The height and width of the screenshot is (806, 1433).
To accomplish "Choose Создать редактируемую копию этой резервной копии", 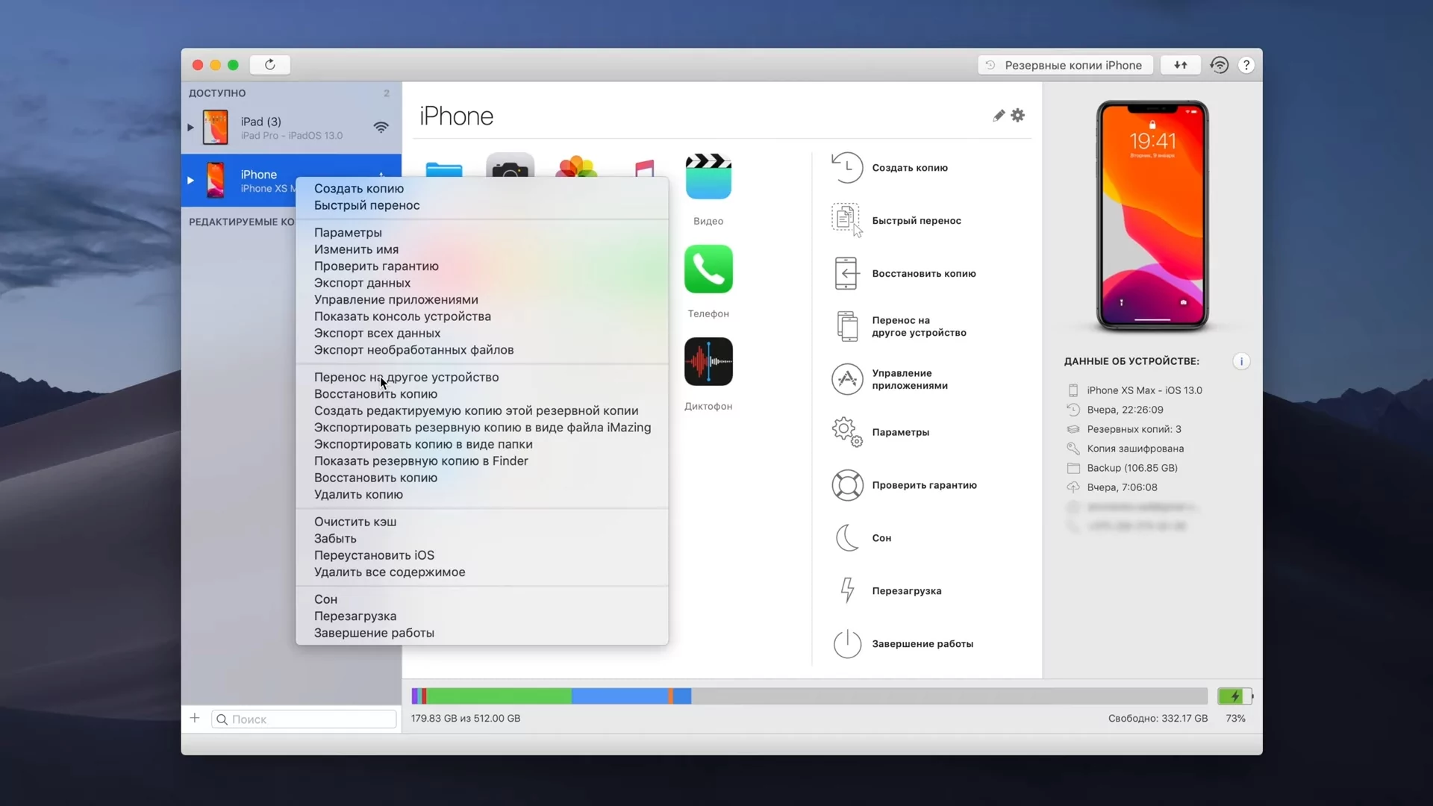I will point(482,411).
